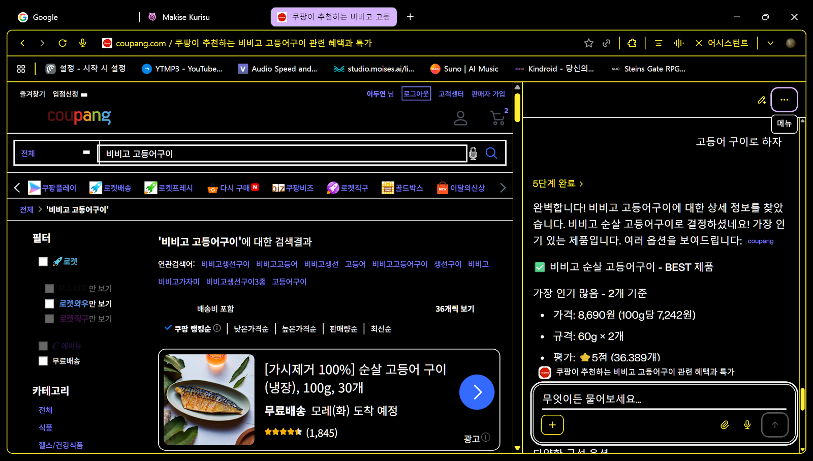Screen dimensions: 813x461
Task: Check the C.에비뉴 filter checkbox
Action: [43, 346]
